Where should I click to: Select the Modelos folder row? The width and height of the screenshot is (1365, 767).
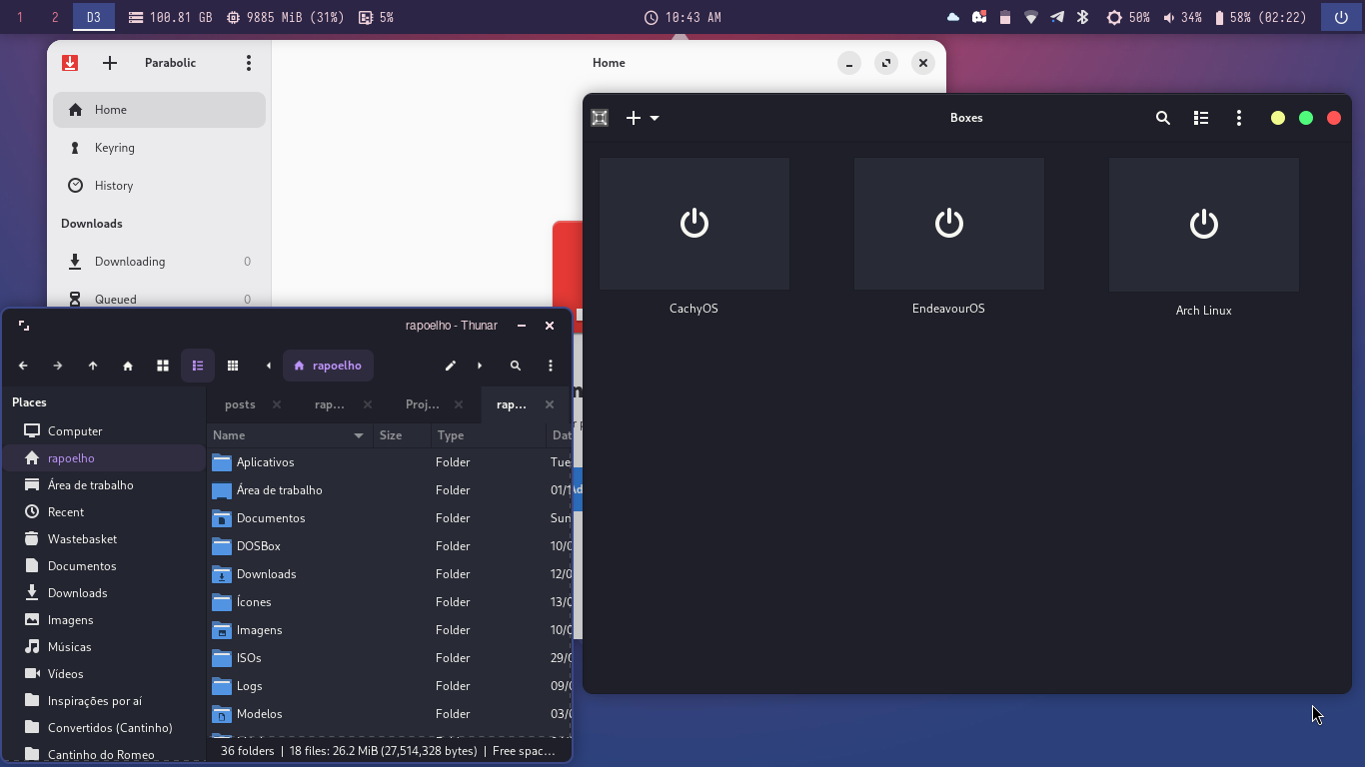[x=390, y=714]
